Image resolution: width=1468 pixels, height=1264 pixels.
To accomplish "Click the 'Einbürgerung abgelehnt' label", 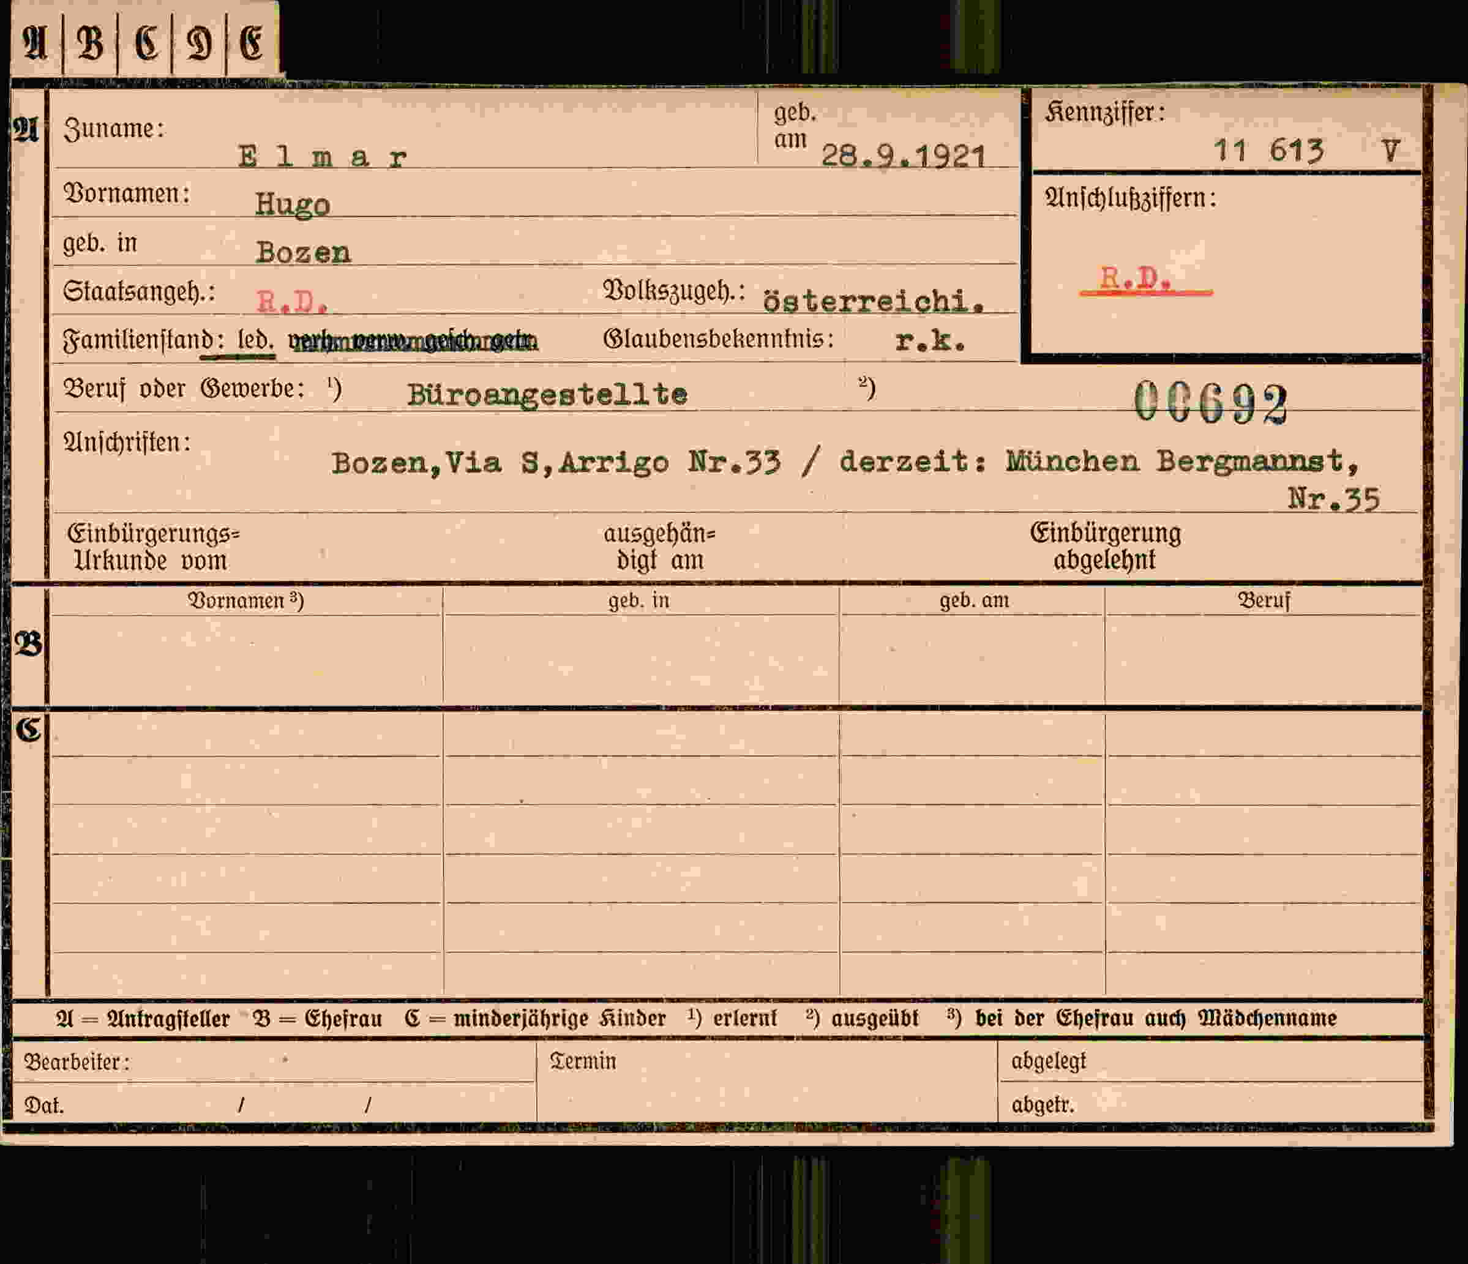I will tap(1105, 546).
